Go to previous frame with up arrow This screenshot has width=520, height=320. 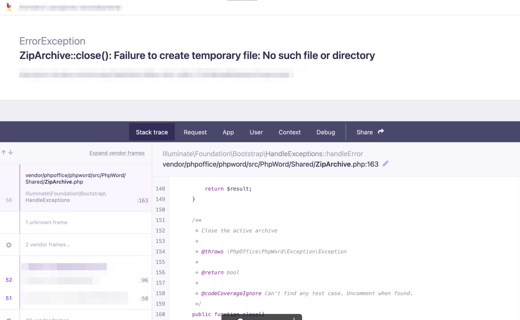[4, 152]
